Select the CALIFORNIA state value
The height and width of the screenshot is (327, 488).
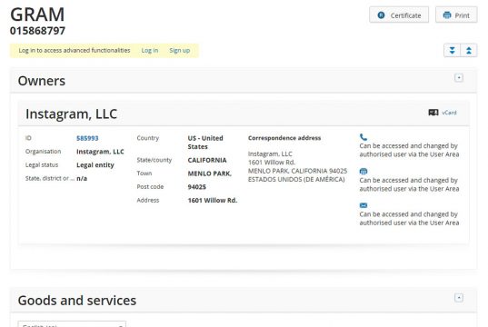tap(207, 160)
